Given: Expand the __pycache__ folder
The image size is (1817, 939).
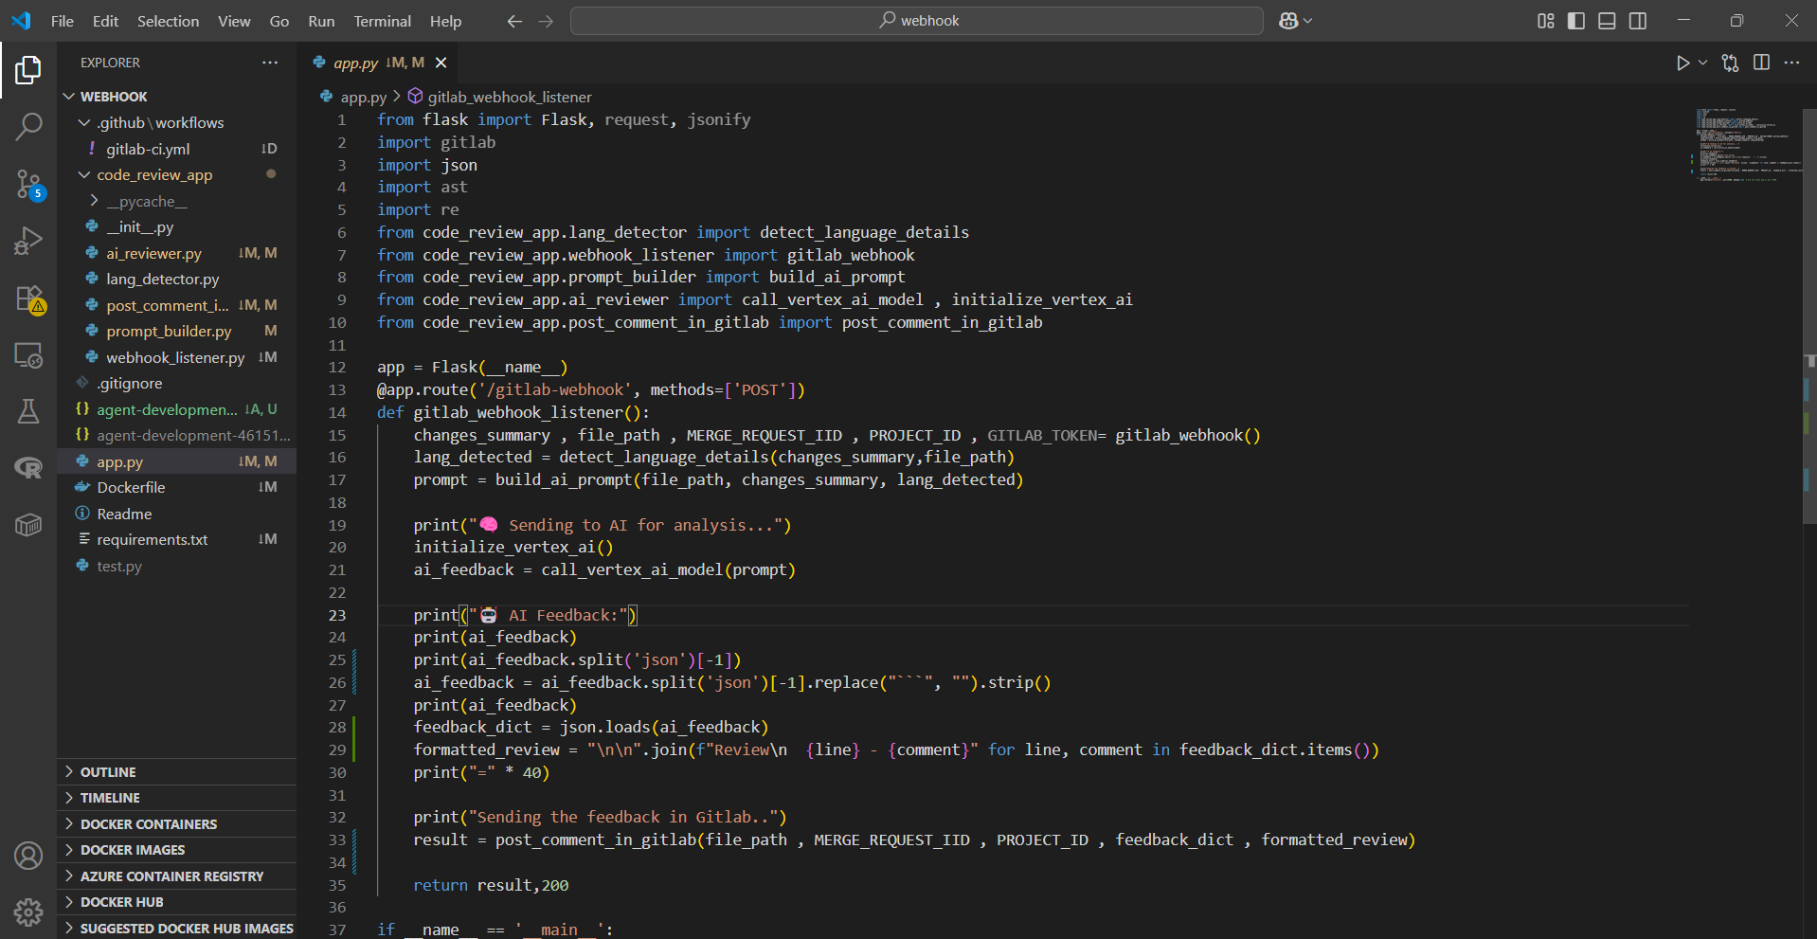Looking at the screenshot, I should click(147, 201).
